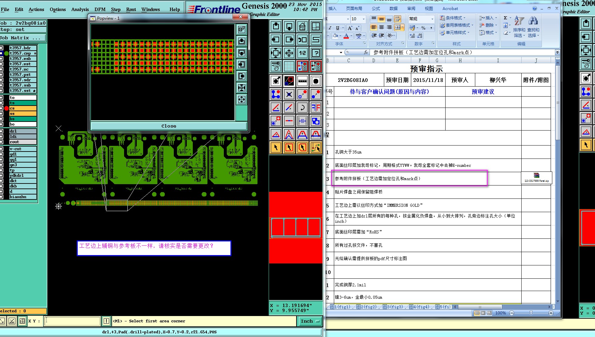Adjust the Excel zoom slider
595x337 pixels.
click(531, 313)
